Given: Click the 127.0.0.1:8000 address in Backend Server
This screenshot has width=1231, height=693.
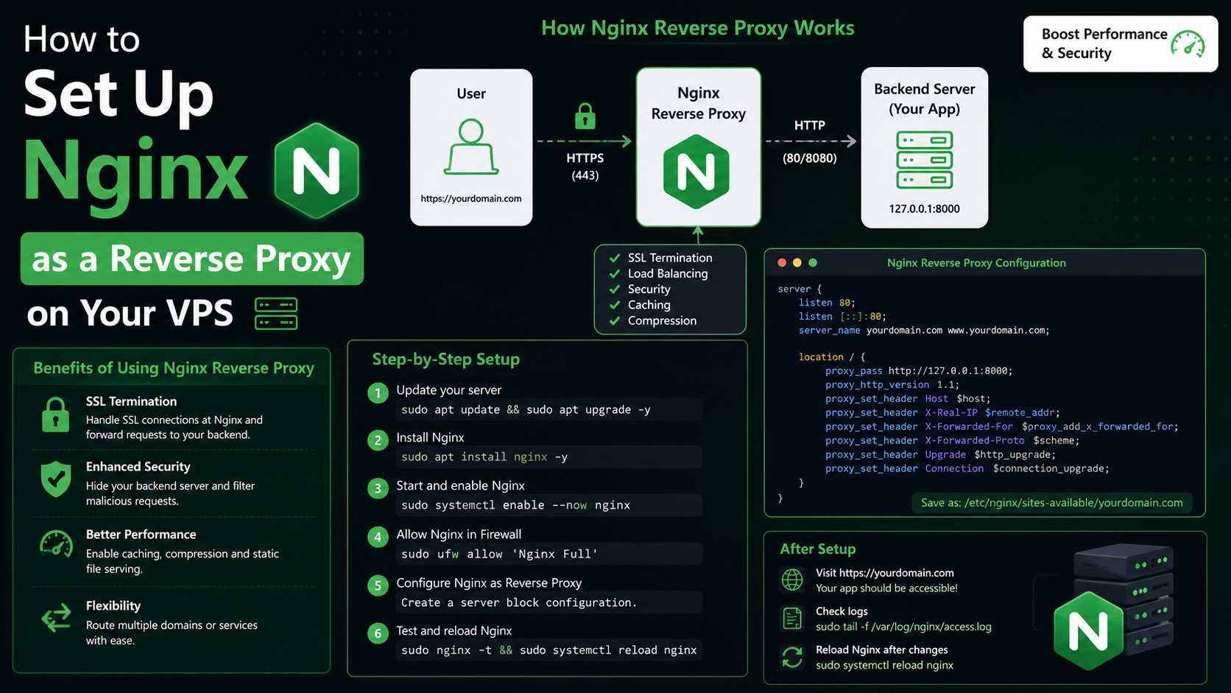Looking at the screenshot, I should point(924,209).
